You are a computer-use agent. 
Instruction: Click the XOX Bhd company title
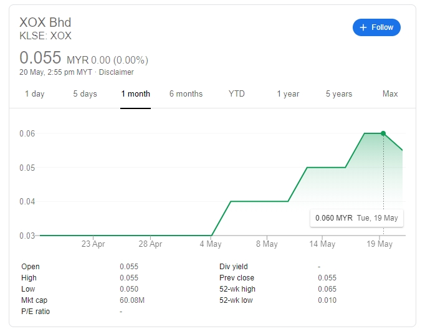point(45,23)
